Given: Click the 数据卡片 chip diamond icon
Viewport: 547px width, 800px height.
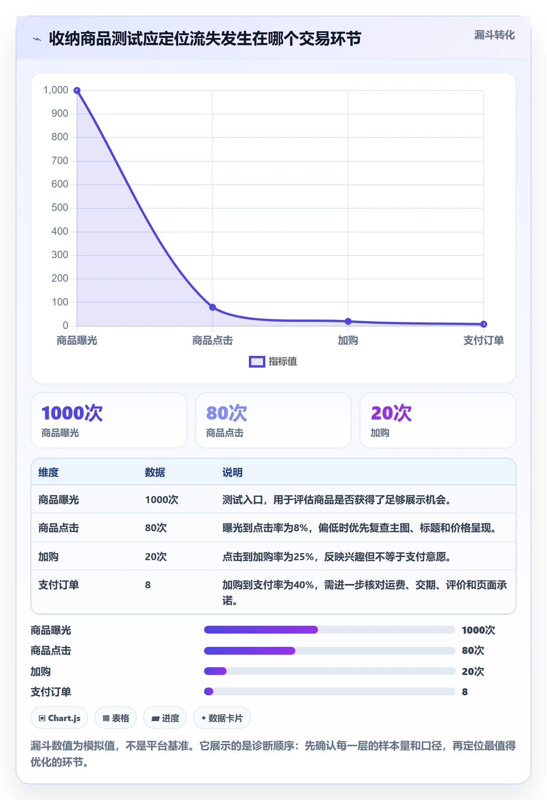Looking at the screenshot, I should 204,718.
